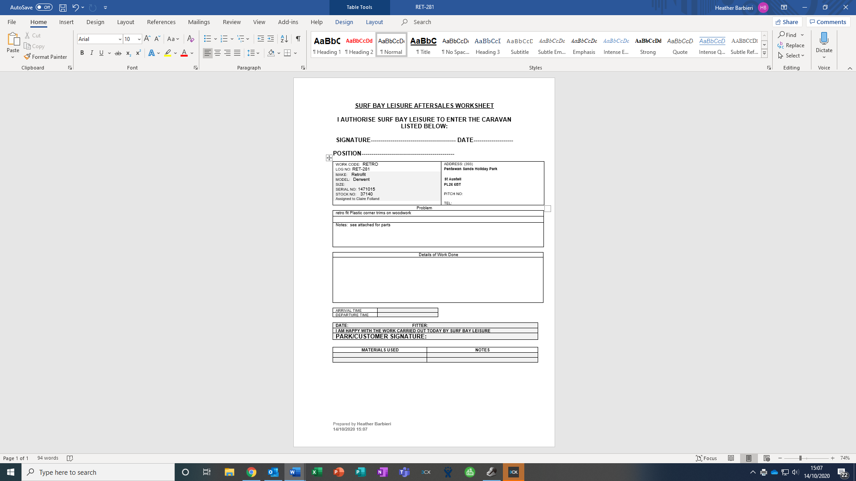Switch to Read Mode view in status bar

pyautogui.click(x=731, y=458)
